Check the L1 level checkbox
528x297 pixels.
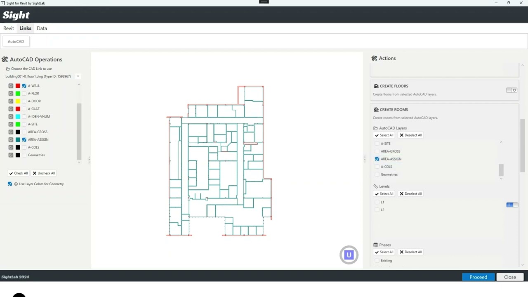[377, 202]
